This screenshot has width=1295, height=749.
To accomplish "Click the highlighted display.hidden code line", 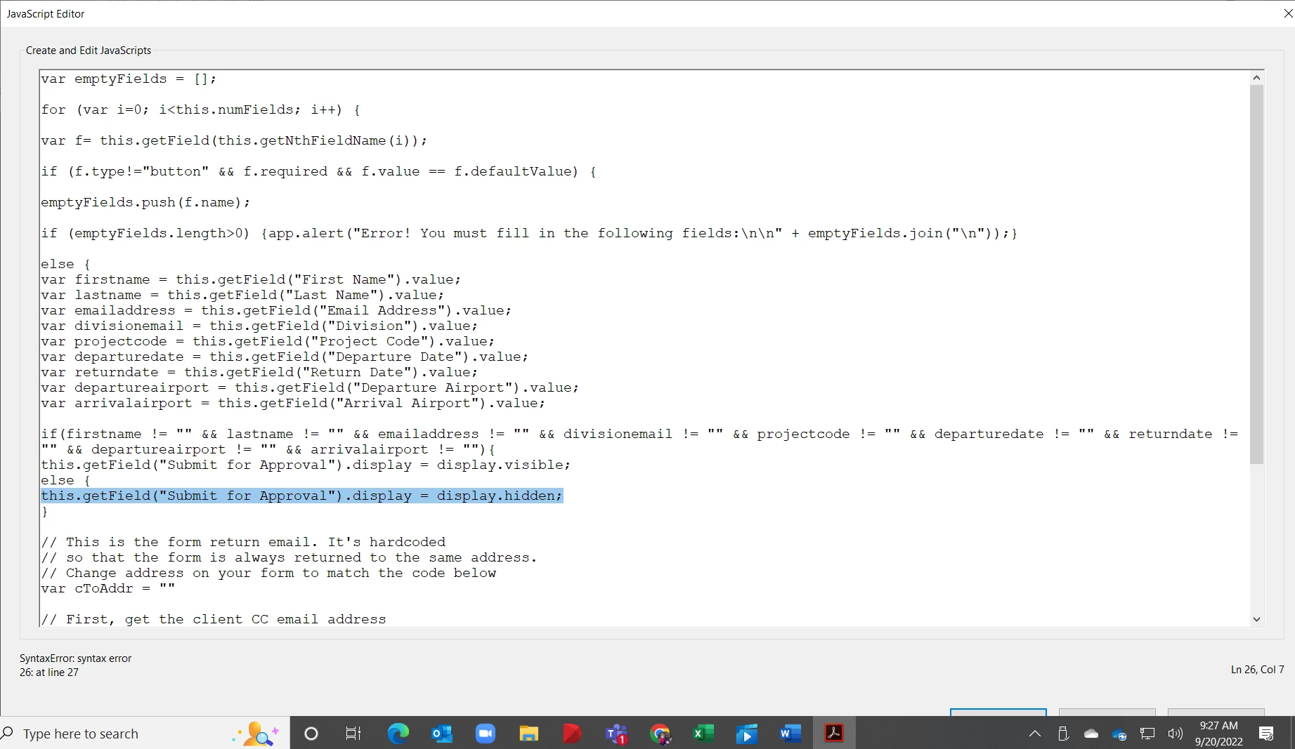I will (302, 496).
